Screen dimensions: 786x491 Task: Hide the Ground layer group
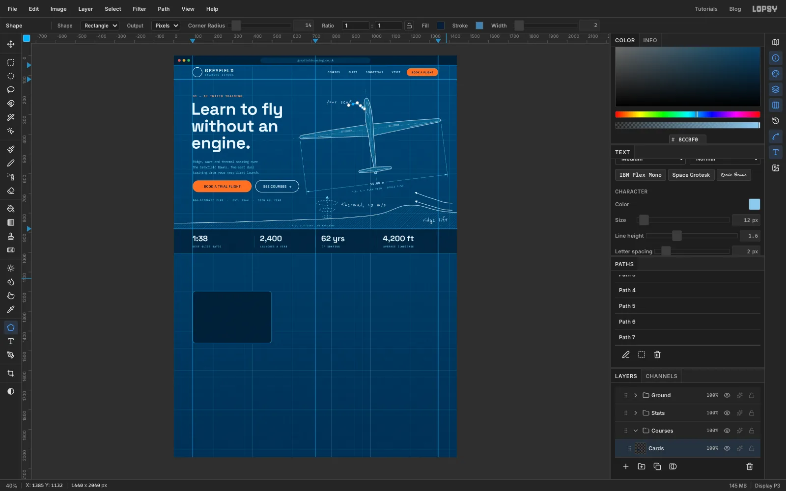tap(727, 395)
